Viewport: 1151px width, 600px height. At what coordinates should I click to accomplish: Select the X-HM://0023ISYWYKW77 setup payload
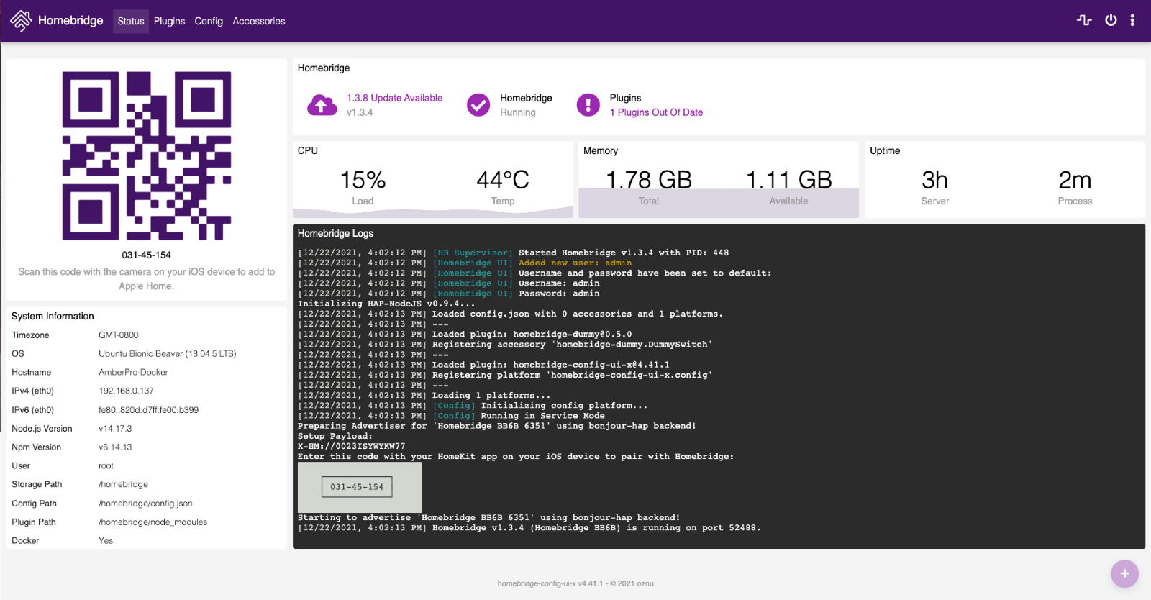(352, 446)
